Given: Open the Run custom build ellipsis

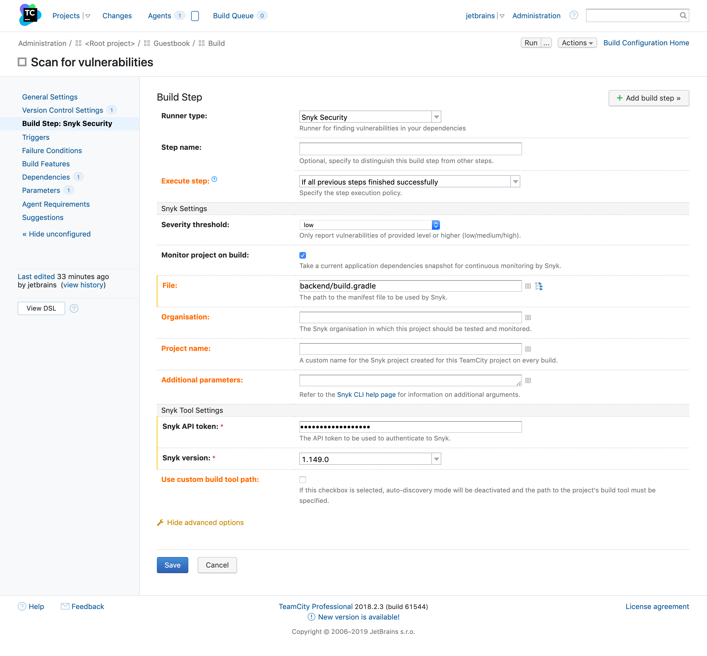Looking at the screenshot, I should [546, 43].
